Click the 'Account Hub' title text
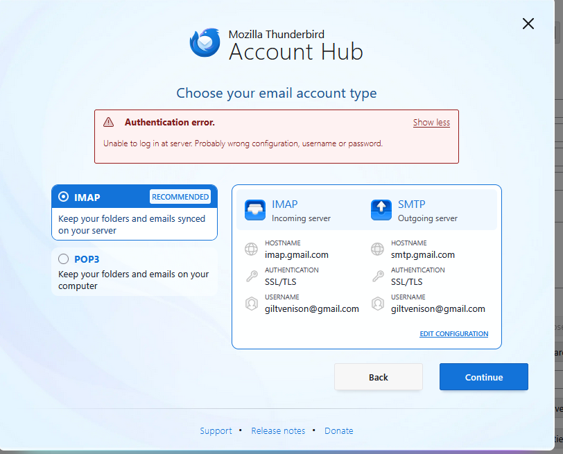563x454 pixels. click(296, 51)
